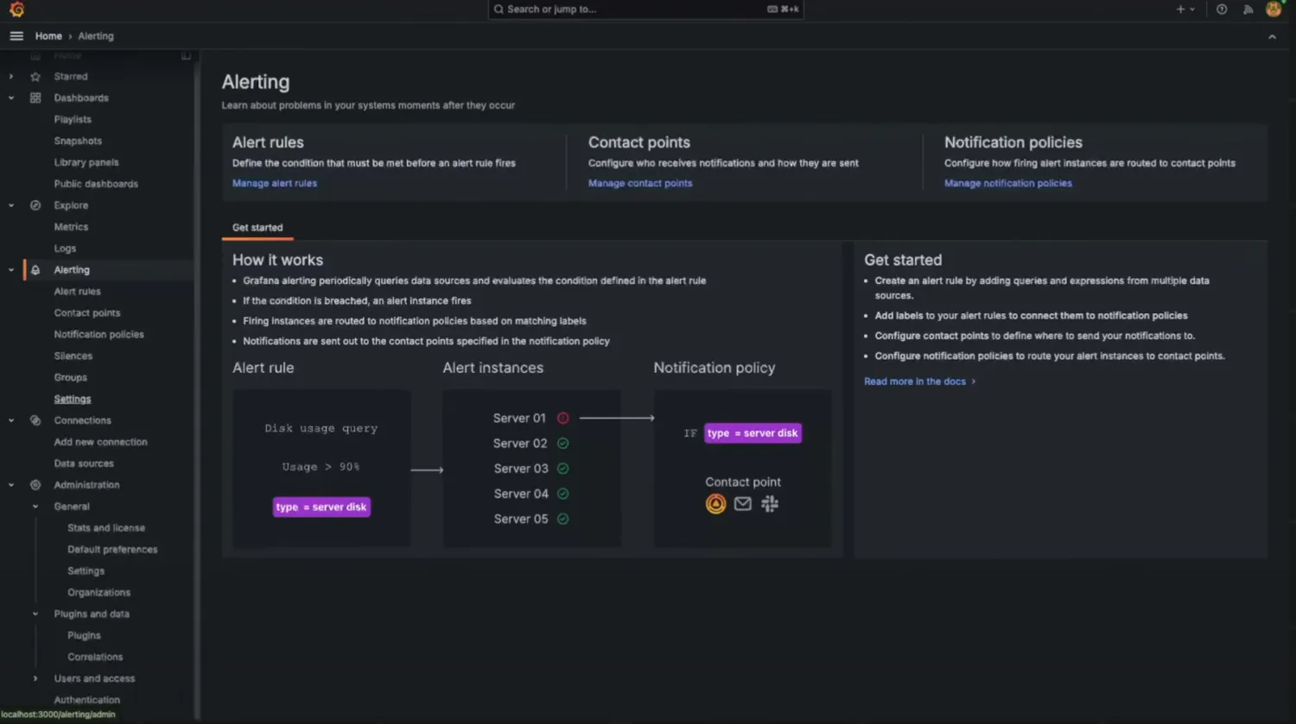
Task: Open the plus 'New' dropdown in top bar
Action: click(1185, 9)
